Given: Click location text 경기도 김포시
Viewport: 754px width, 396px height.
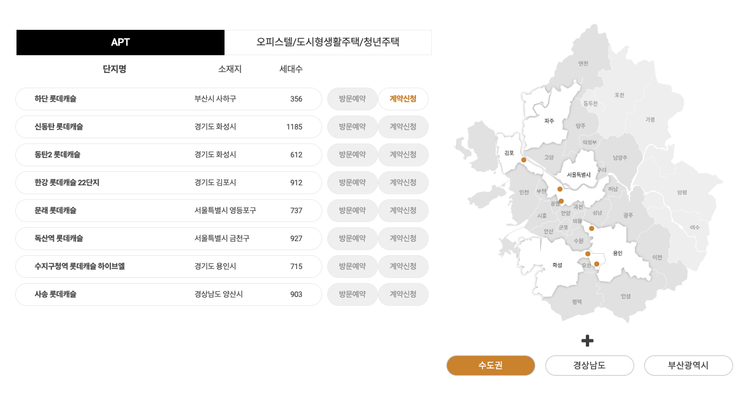Looking at the screenshot, I should [216, 182].
